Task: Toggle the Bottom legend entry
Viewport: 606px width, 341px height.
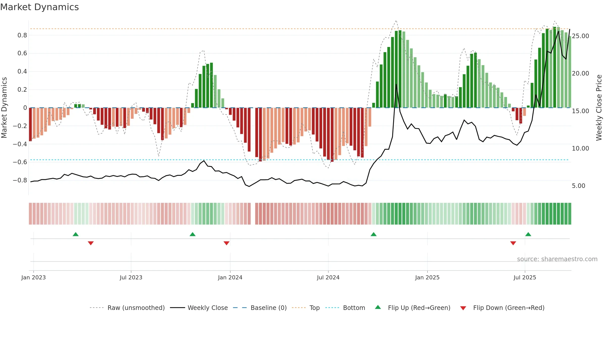Action: pos(345,308)
